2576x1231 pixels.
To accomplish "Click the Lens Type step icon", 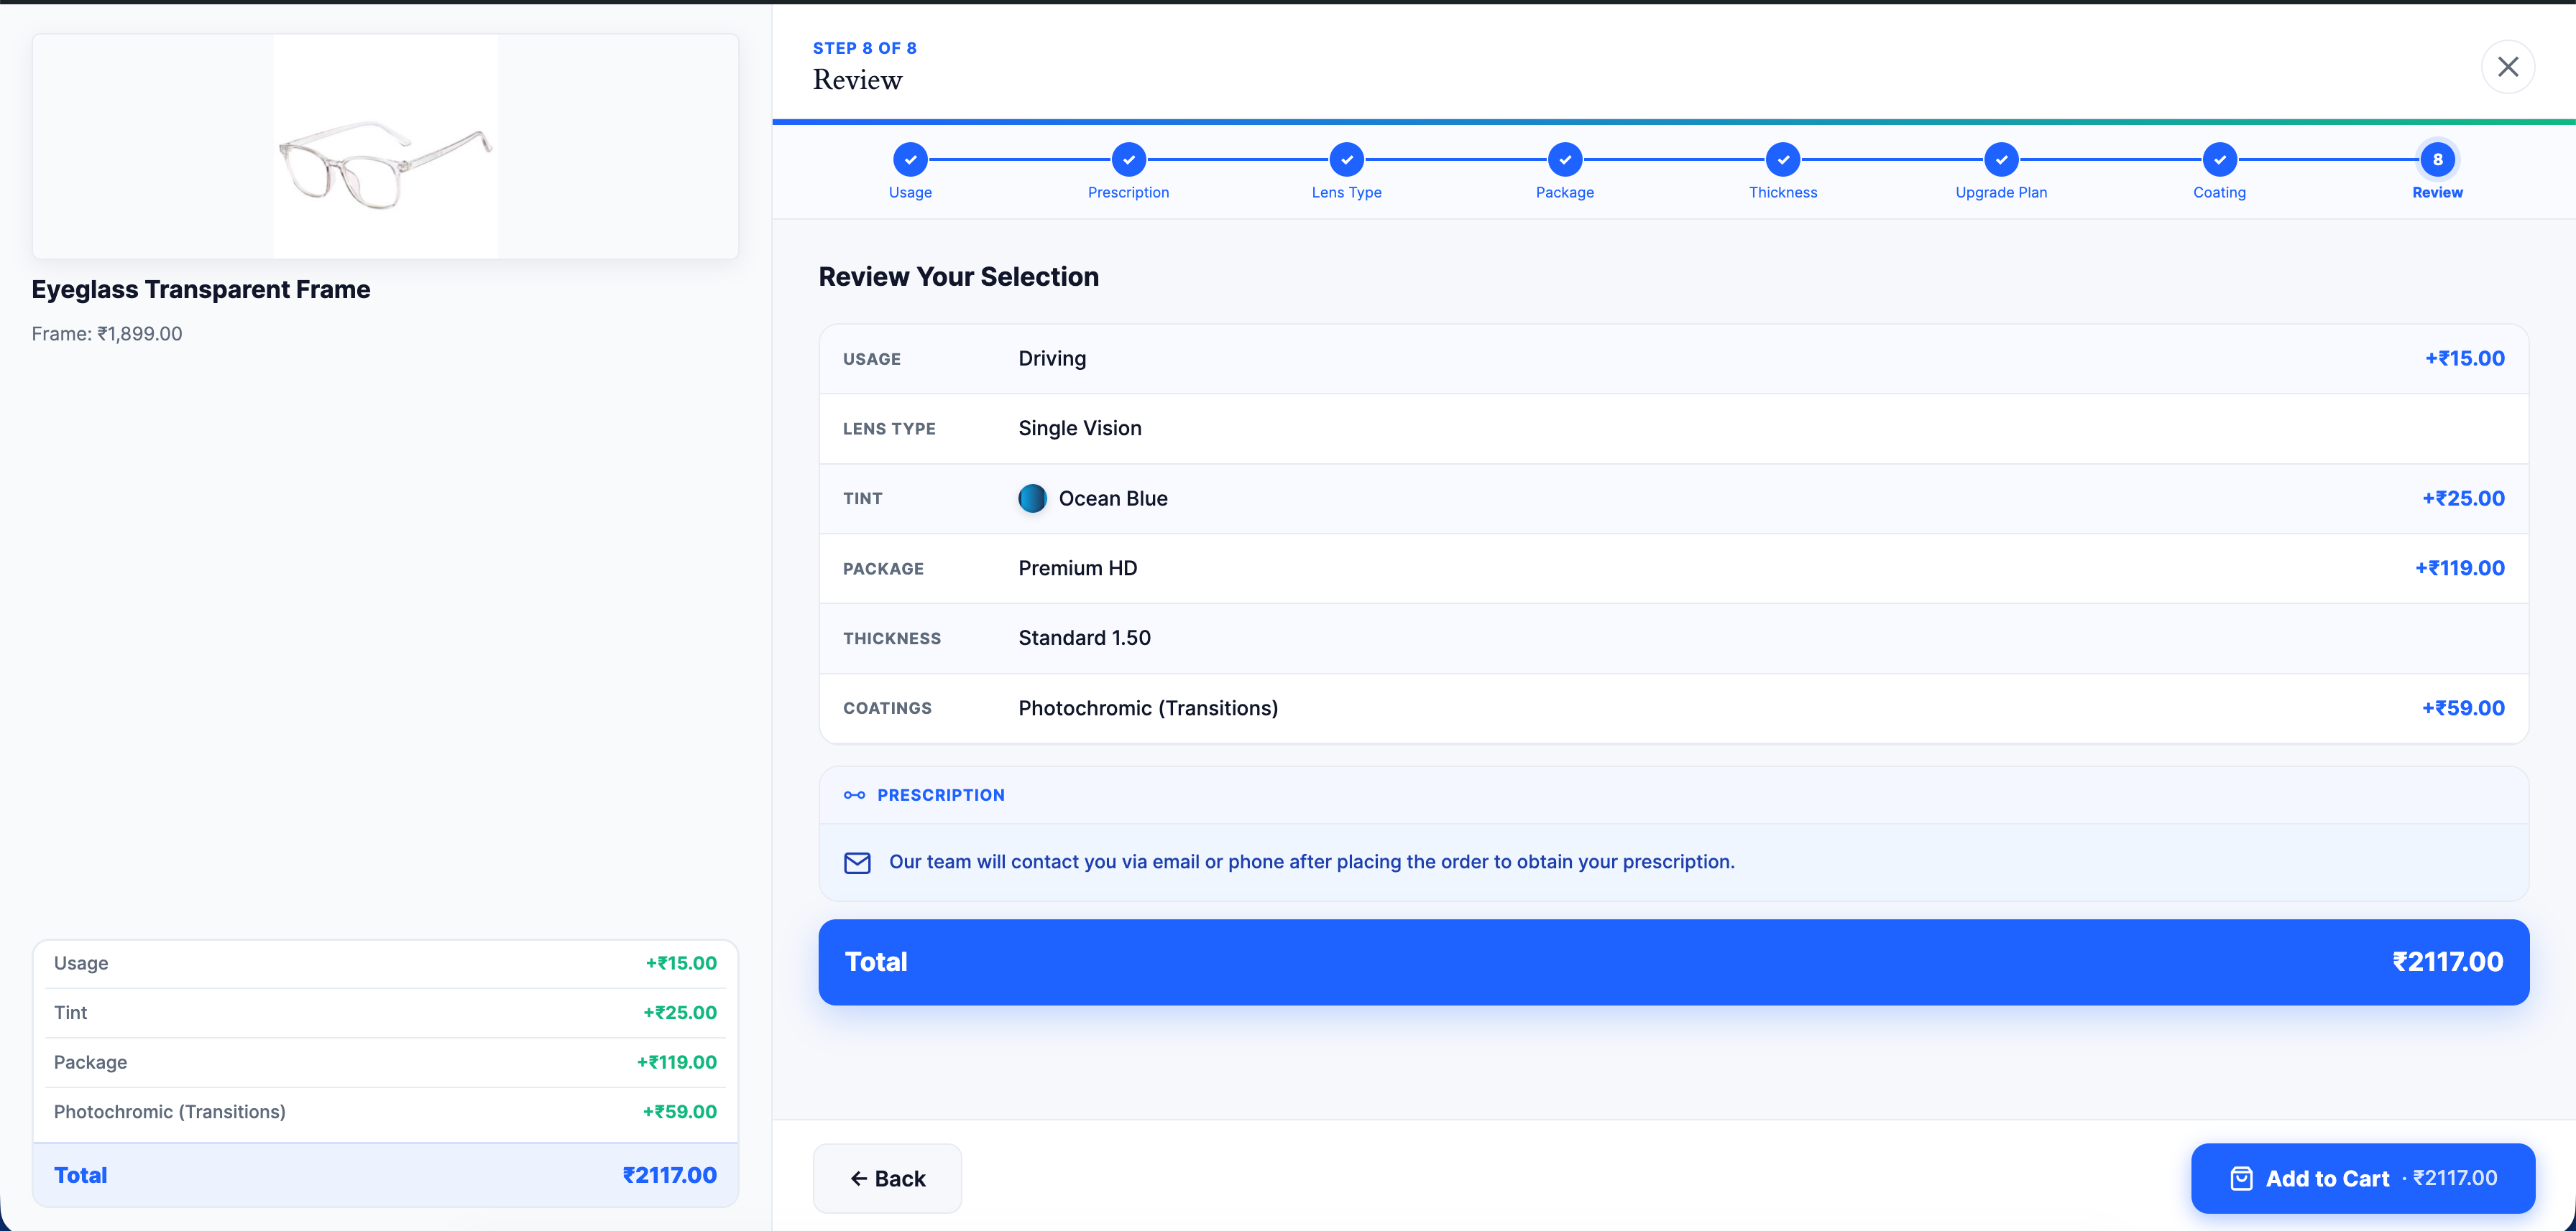I will click(1346, 159).
